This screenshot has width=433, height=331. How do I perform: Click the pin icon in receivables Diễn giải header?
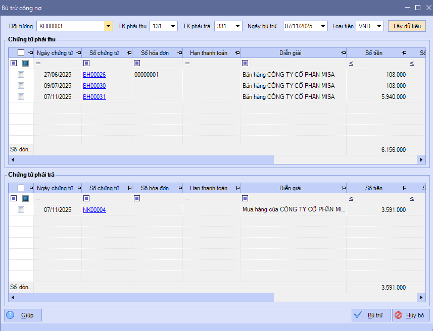[x=343, y=53]
